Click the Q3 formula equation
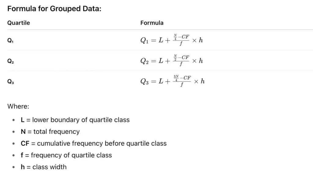The width and height of the screenshot is (313, 173). 172,81
